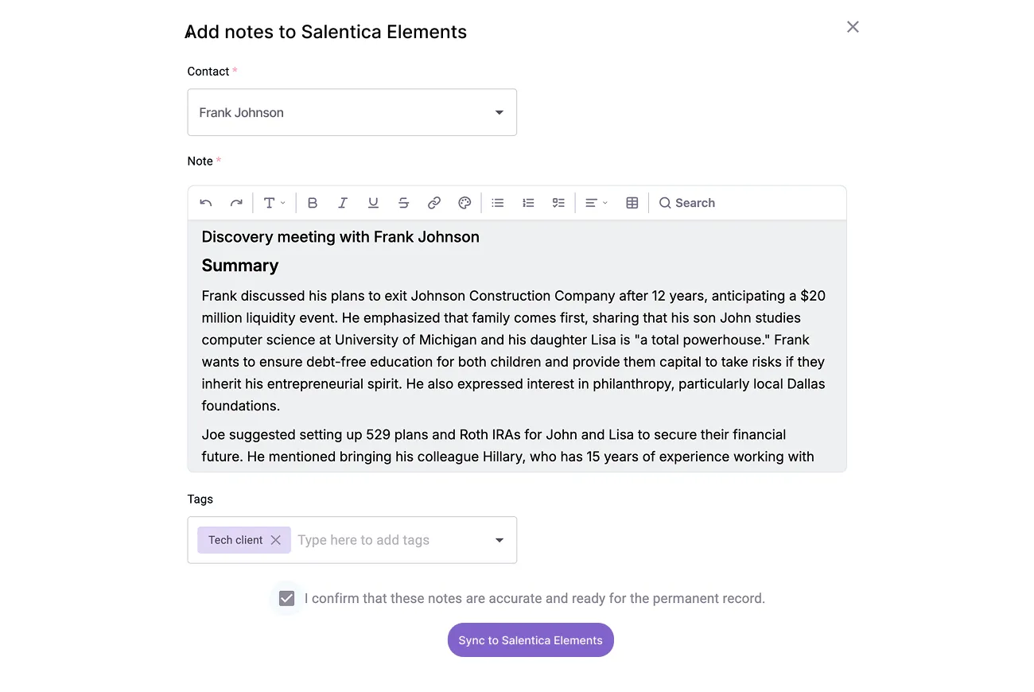The image size is (1034, 692).
Task: Expand the text style heading dropdown
Action: pos(274,203)
